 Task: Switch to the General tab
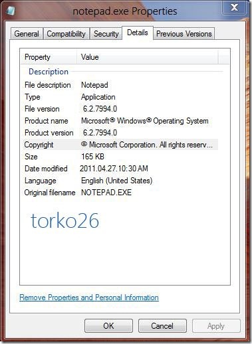[27, 34]
